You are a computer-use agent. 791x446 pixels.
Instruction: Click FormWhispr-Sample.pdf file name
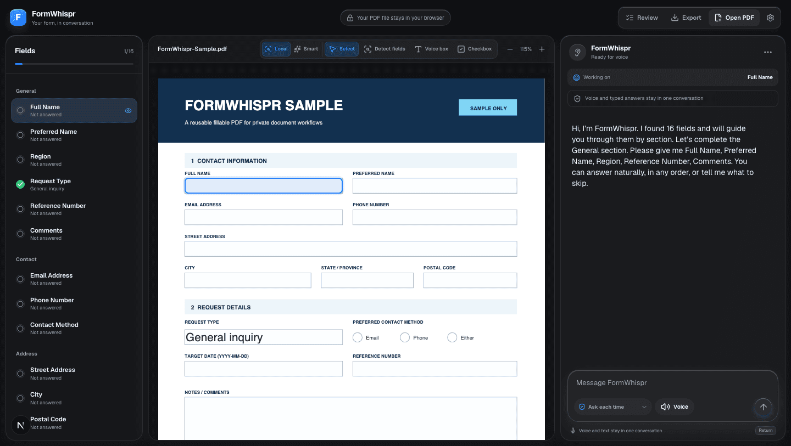[192, 49]
